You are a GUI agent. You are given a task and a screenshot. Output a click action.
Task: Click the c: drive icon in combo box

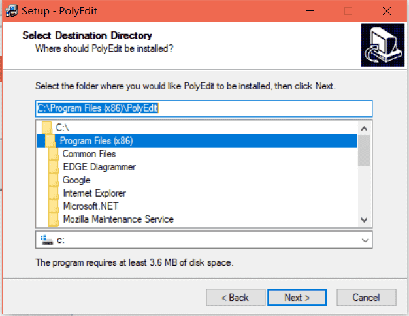(x=47, y=240)
